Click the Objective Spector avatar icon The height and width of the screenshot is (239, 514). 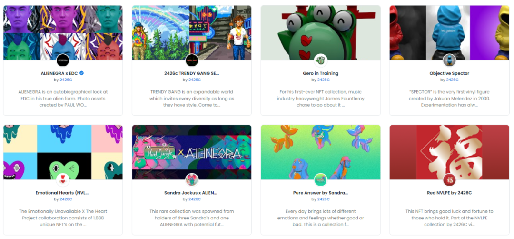pyautogui.click(x=449, y=60)
